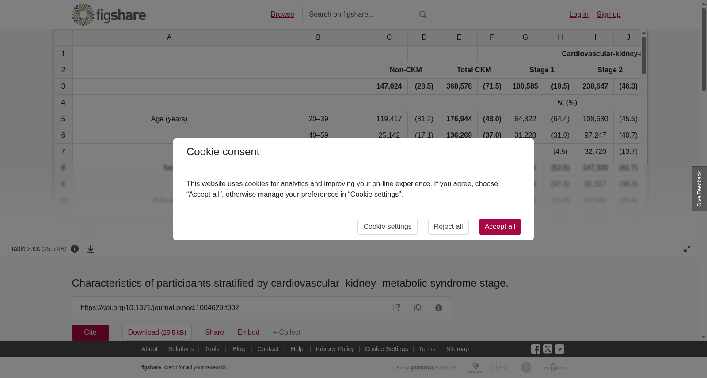The height and width of the screenshot is (378, 707).
Task: Open the Browse menu link
Action: pyautogui.click(x=282, y=15)
